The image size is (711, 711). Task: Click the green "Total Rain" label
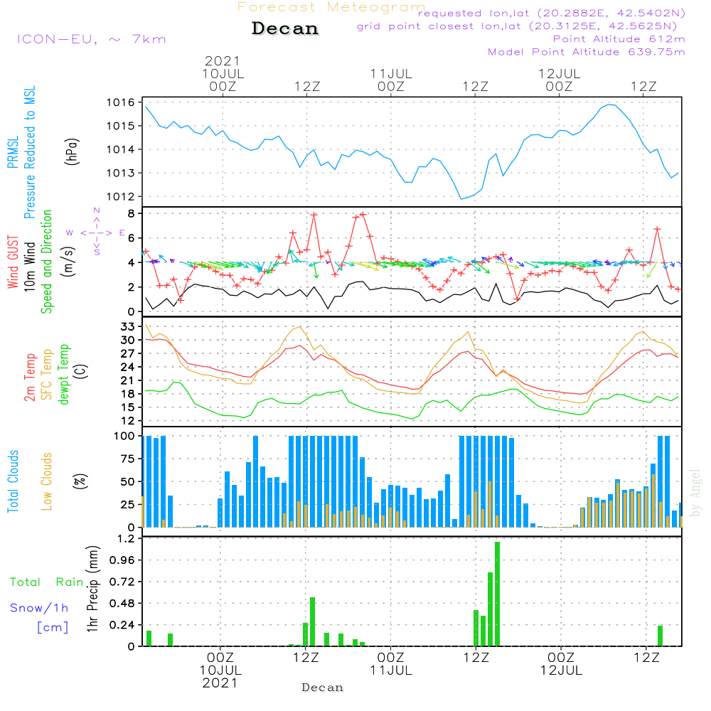coord(46,582)
